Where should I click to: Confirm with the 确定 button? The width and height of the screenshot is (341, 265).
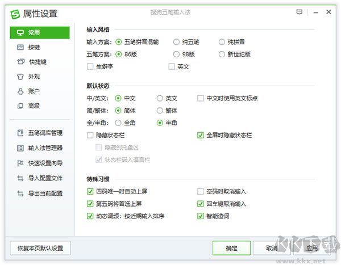(x=231, y=248)
